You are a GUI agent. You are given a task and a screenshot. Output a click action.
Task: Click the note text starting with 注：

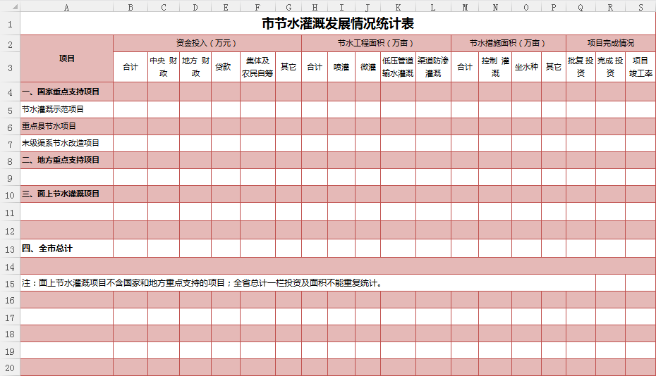[x=202, y=283]
